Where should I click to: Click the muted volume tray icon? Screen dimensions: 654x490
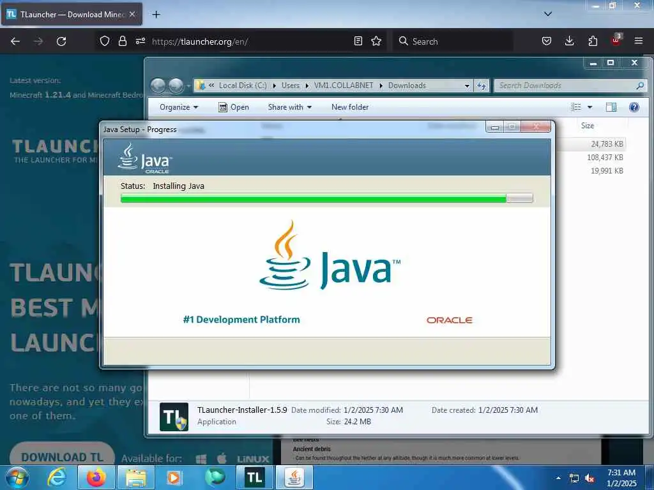(589, 479)
